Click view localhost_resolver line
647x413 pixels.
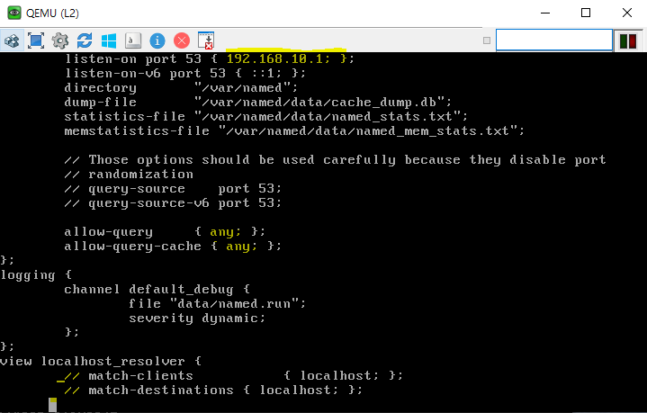tap(101, 362)
